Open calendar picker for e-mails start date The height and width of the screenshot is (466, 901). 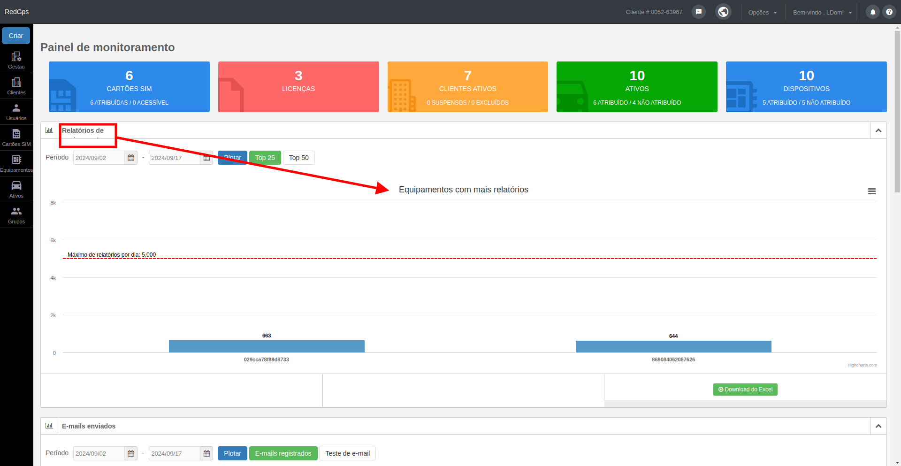tap(131, 453)
